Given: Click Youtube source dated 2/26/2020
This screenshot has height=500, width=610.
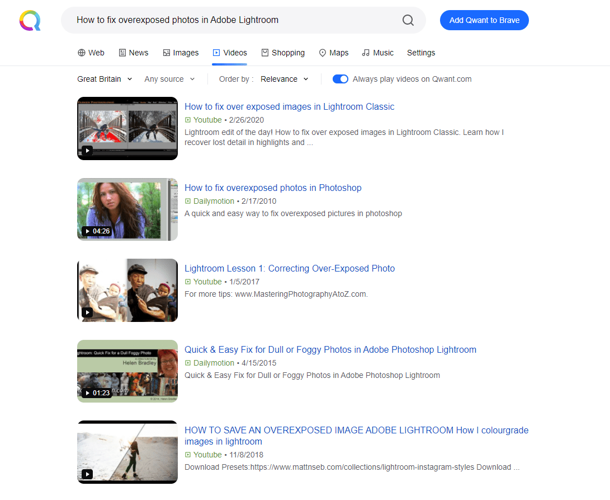Looking at the screenshot, I should point(207,120).
